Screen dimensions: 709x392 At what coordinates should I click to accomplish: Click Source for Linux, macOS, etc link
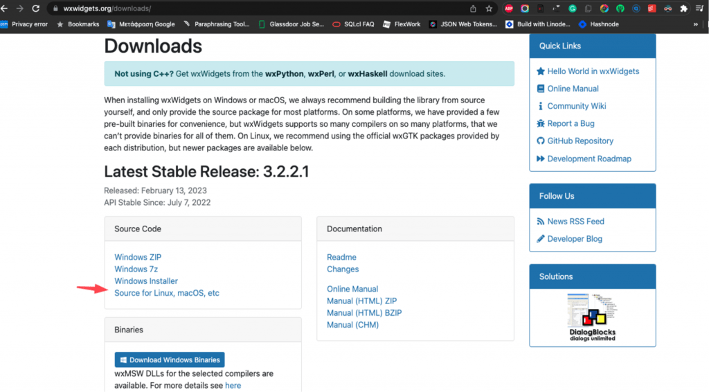167,293
